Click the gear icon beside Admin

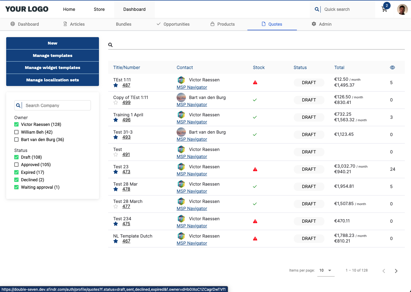pyautogui.click(x=314, y=24)
